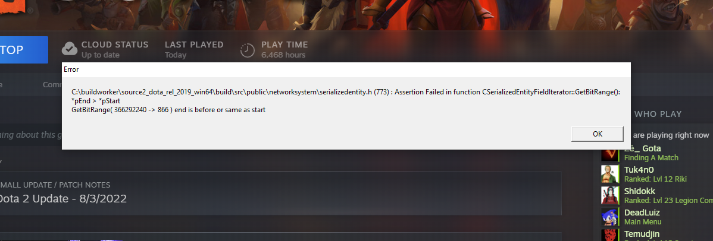The image size is (713, 241).
Task: Click the Play Time clock icon
Action: (x=248, y=50)
